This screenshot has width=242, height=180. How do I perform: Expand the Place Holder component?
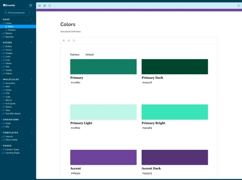(12, 140)
